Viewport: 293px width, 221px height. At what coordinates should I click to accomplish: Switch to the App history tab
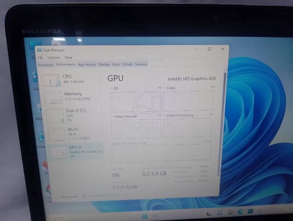(87, 64)
